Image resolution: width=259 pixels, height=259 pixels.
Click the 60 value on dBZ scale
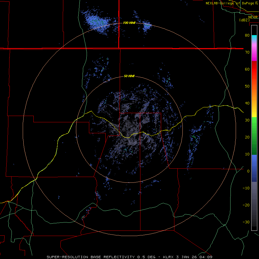click(x=247, y=69)
